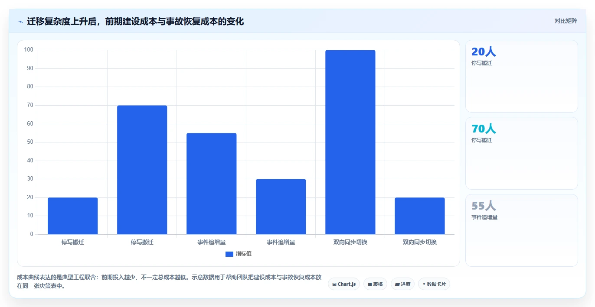
Task: Click x-axis label 停写搬迁 below the 70 bar
Action: tap(142, 242)
